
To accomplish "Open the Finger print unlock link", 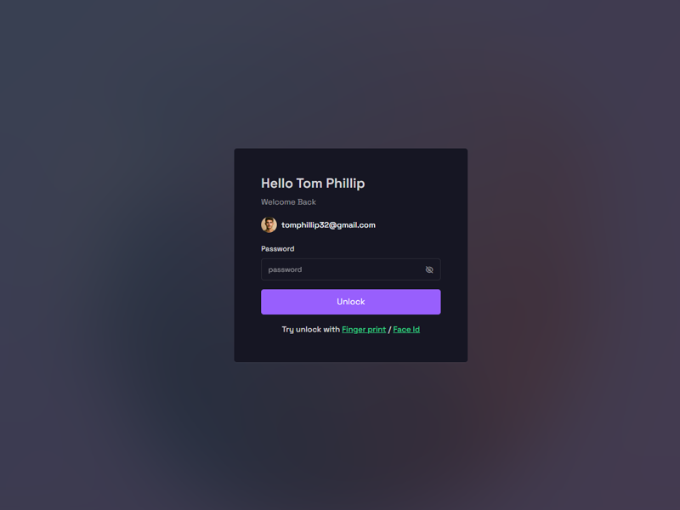I will [364, 330].
